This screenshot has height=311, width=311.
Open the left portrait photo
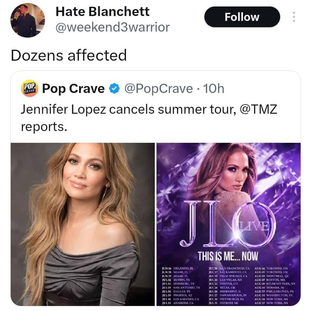pos(82,224)
